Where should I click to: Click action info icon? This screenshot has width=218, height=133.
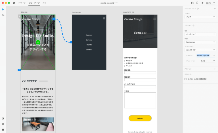(x=193, y=26)
